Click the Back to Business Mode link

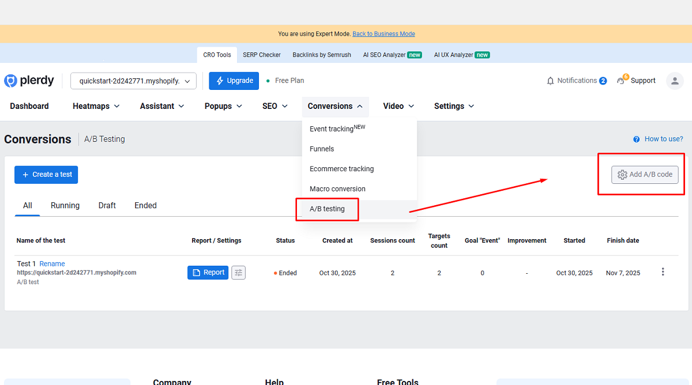coord(383,34)
